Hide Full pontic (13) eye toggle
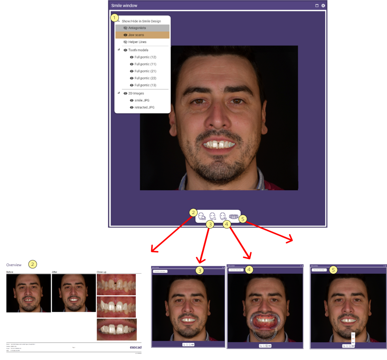387x360 pixels. click(132, 85)
